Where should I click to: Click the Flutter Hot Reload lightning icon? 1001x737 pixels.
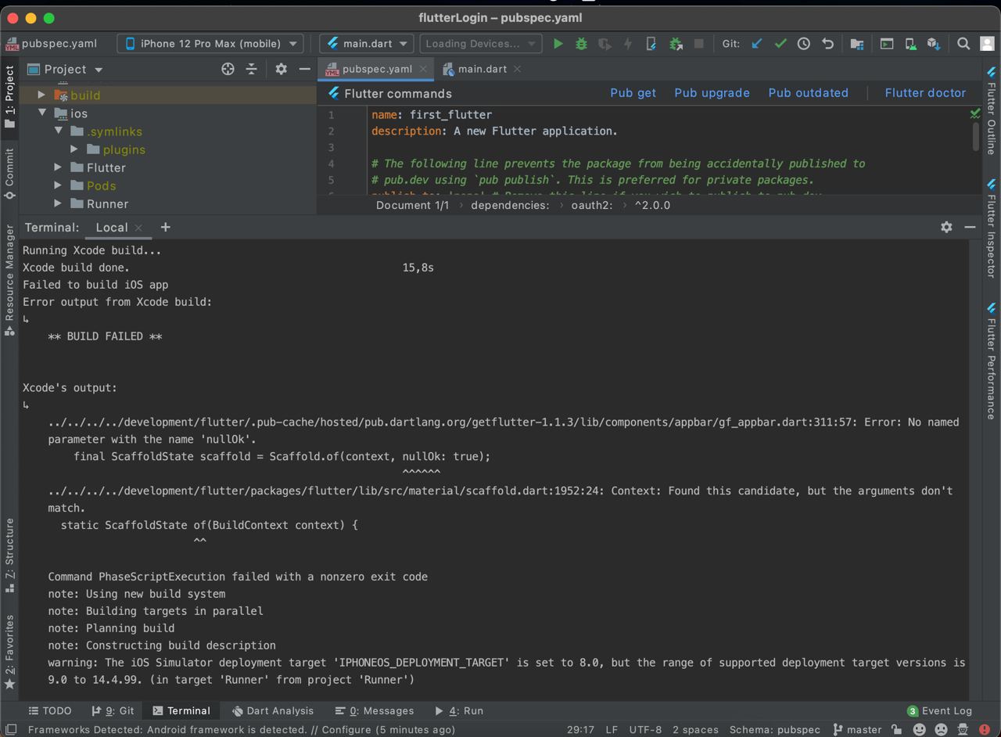(627, 44)
